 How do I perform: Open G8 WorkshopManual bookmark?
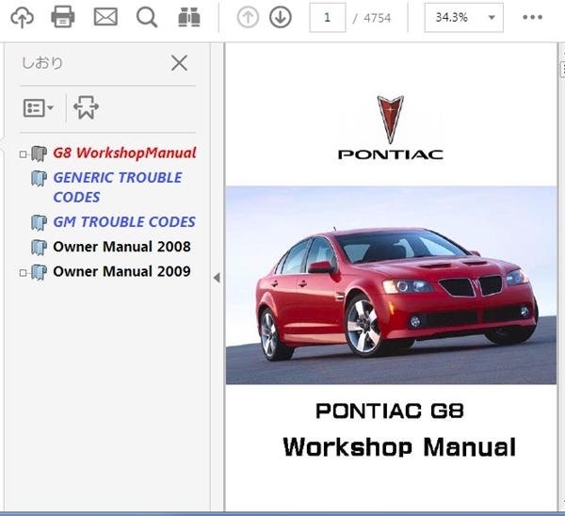click(124, 153)
